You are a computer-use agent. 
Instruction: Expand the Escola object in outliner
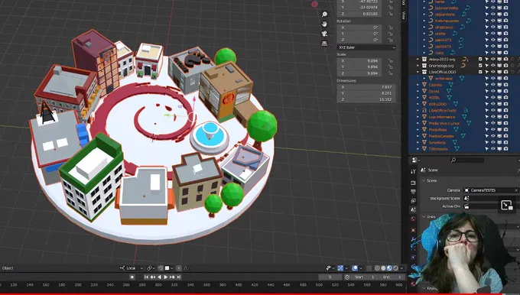[x=418, y=91]
